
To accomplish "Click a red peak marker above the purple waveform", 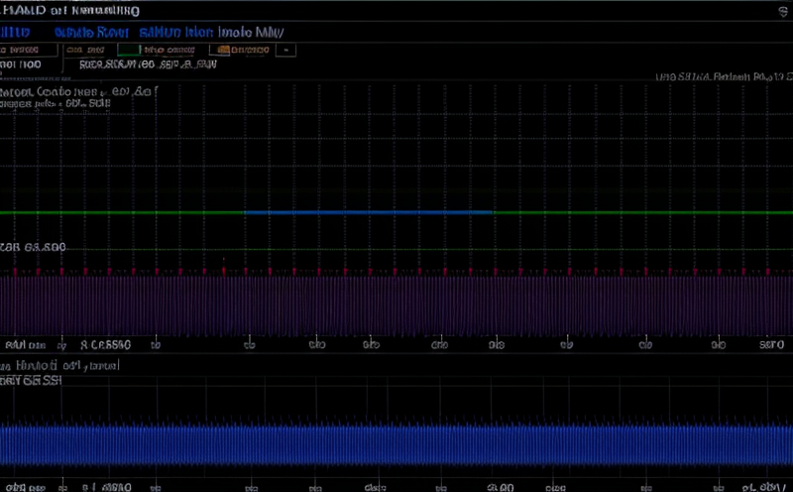I will [x=224, y=260].
